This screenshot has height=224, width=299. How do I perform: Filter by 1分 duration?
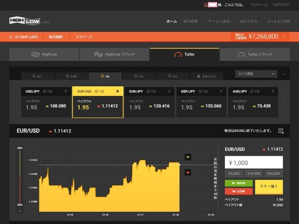coord(105,77)
